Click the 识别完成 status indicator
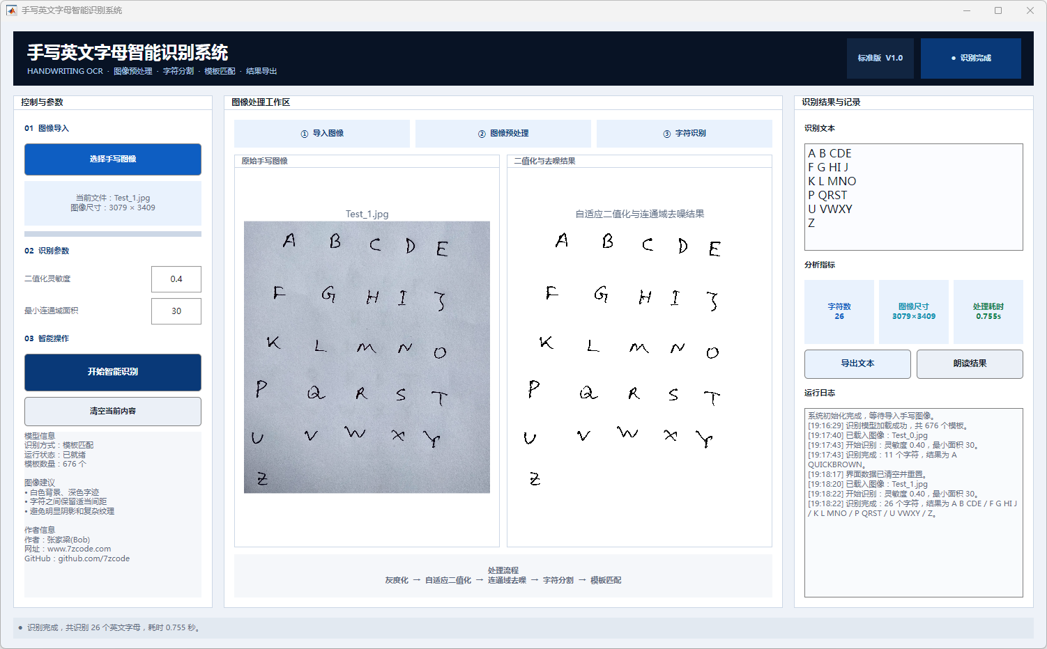 pos(971,58)
